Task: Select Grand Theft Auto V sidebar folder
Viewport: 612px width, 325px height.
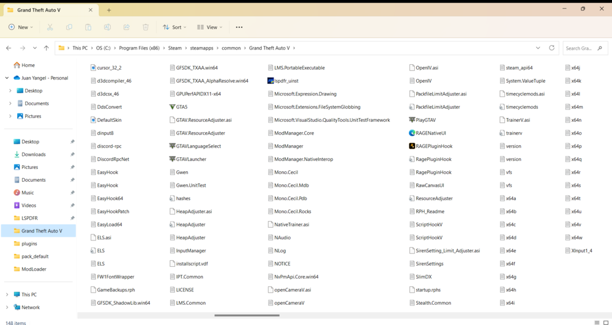Action: pos(38,231)
